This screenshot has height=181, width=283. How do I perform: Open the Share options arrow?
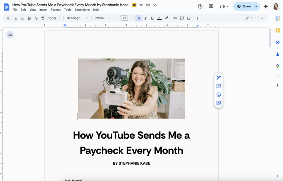[256, 6]
